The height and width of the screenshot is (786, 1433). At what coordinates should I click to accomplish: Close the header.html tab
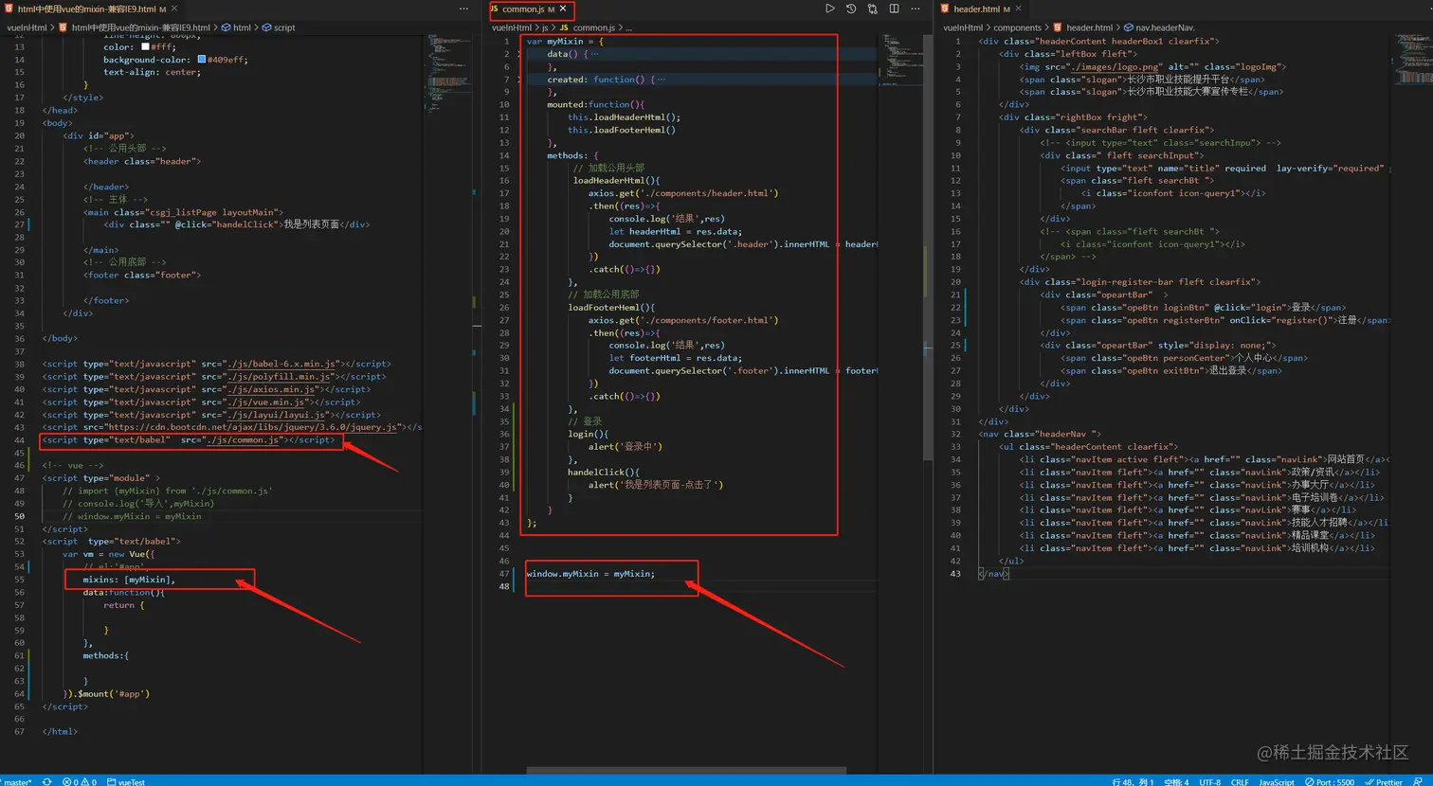tap(1019, 9)
